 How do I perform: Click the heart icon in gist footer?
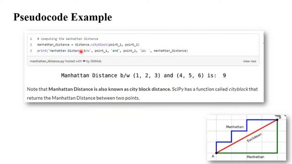click(x=84, y=61)
